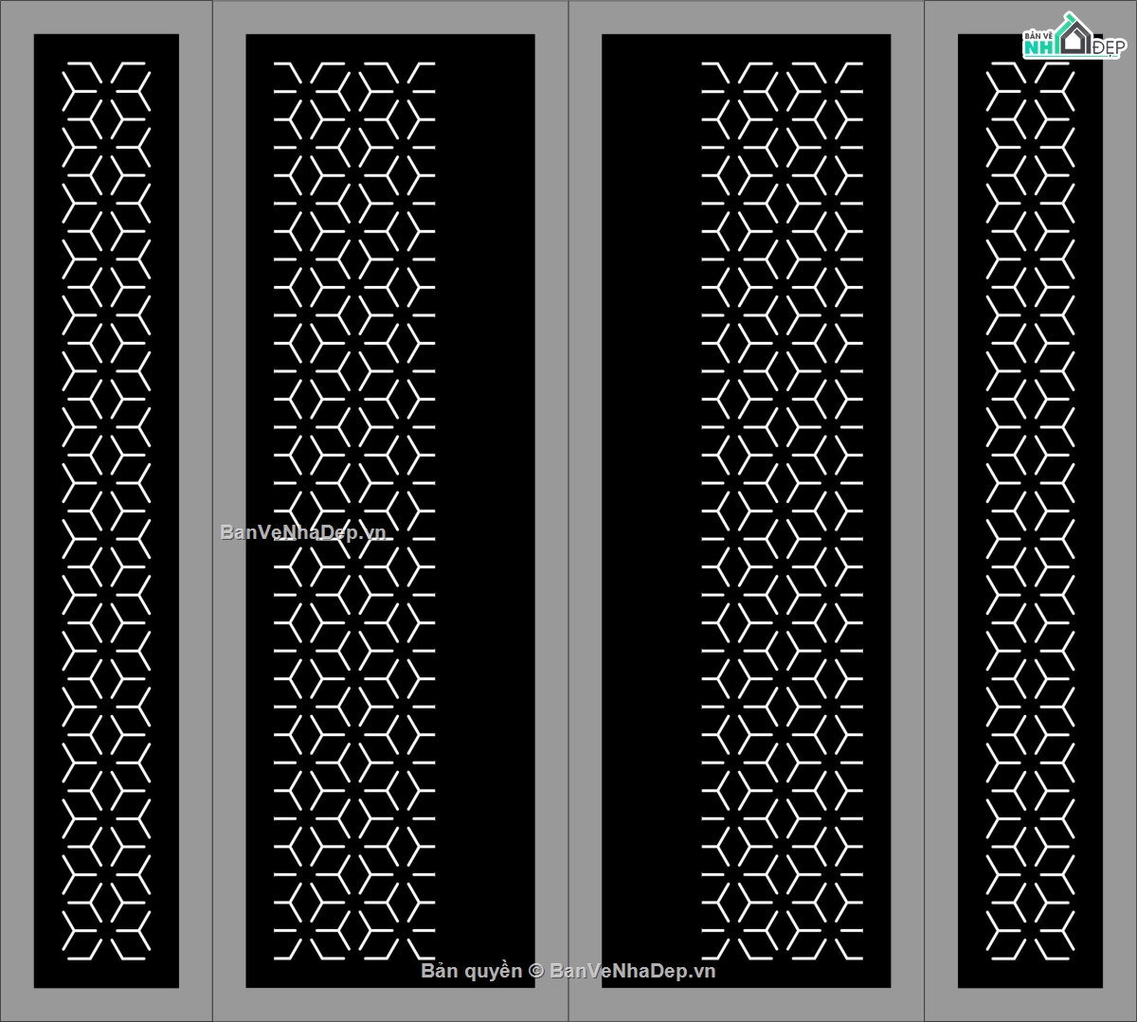
Task: Click the hexagon pattern in the second panel
Action: (x=354, y=379)
